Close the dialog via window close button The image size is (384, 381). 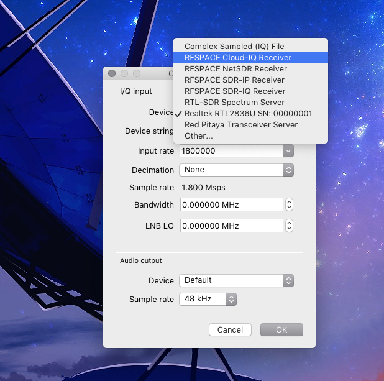112,73
